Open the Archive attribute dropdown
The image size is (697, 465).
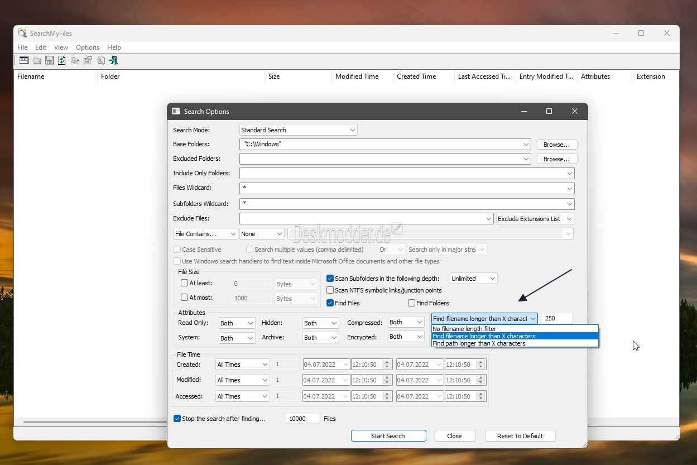pos(320,338)
